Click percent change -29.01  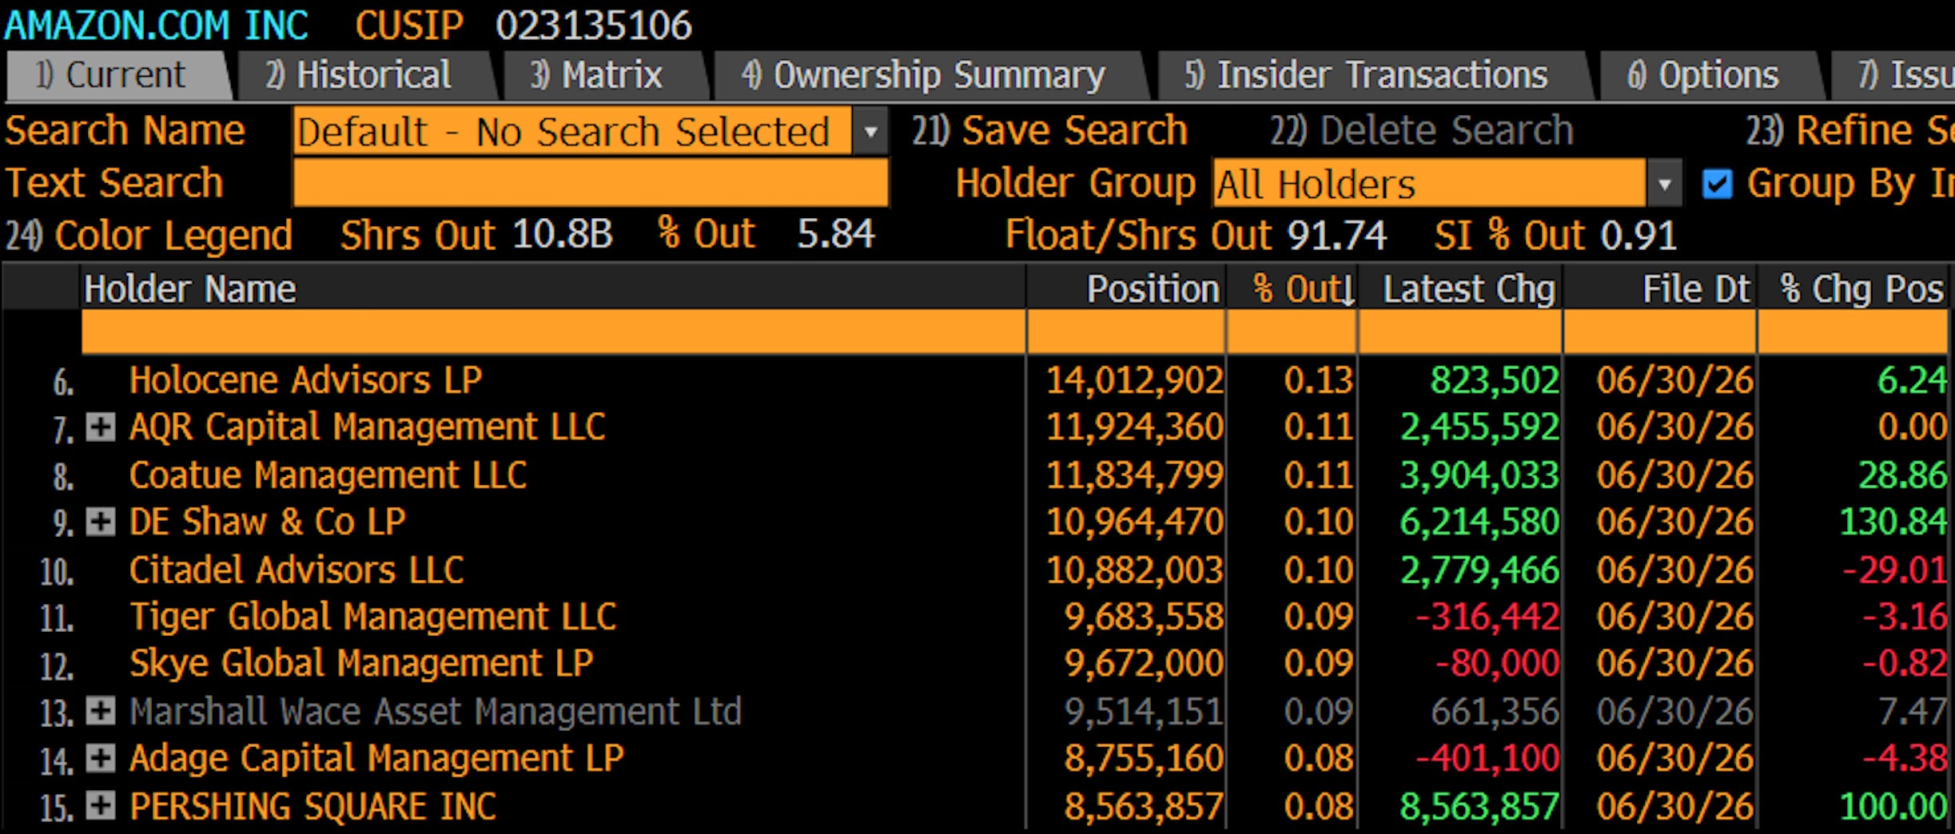pyautogui.click(x=1893, y=570)
